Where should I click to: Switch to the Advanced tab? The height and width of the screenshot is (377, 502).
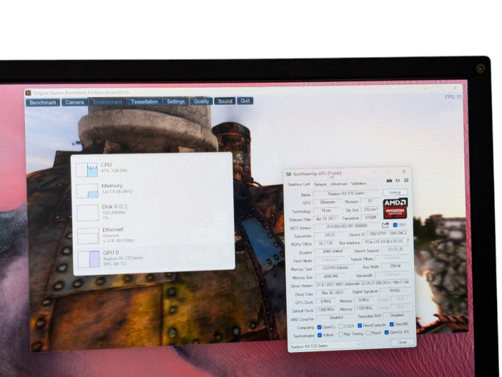[339, 184]
